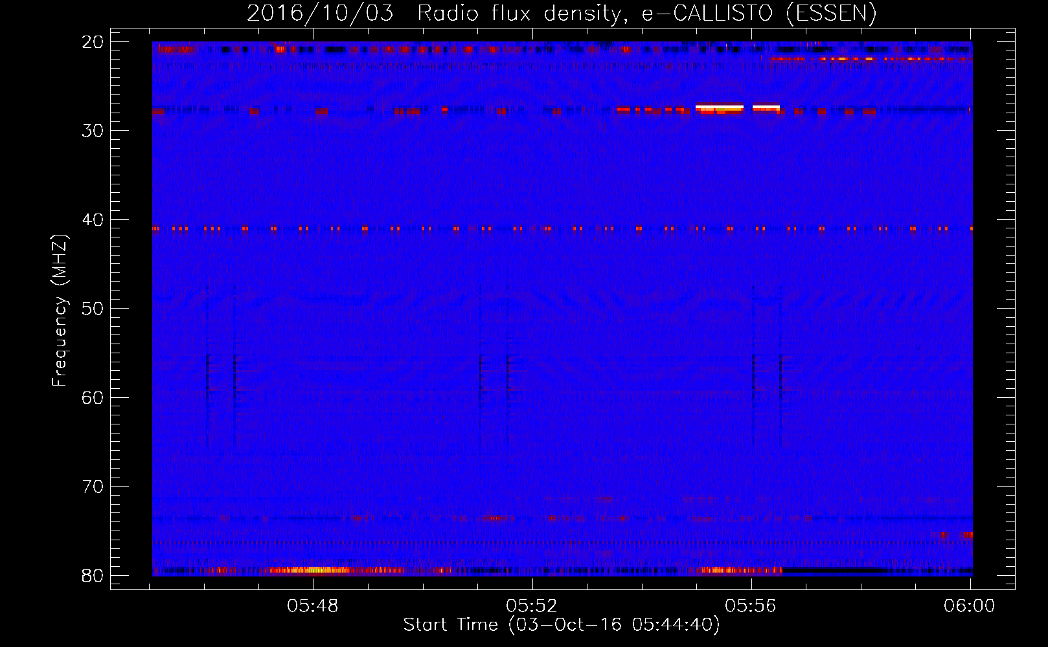Image resolution: width=1048 pixels, height=647 pixels.
Task: Click the 05:48 time tick label
Action: 313,606
